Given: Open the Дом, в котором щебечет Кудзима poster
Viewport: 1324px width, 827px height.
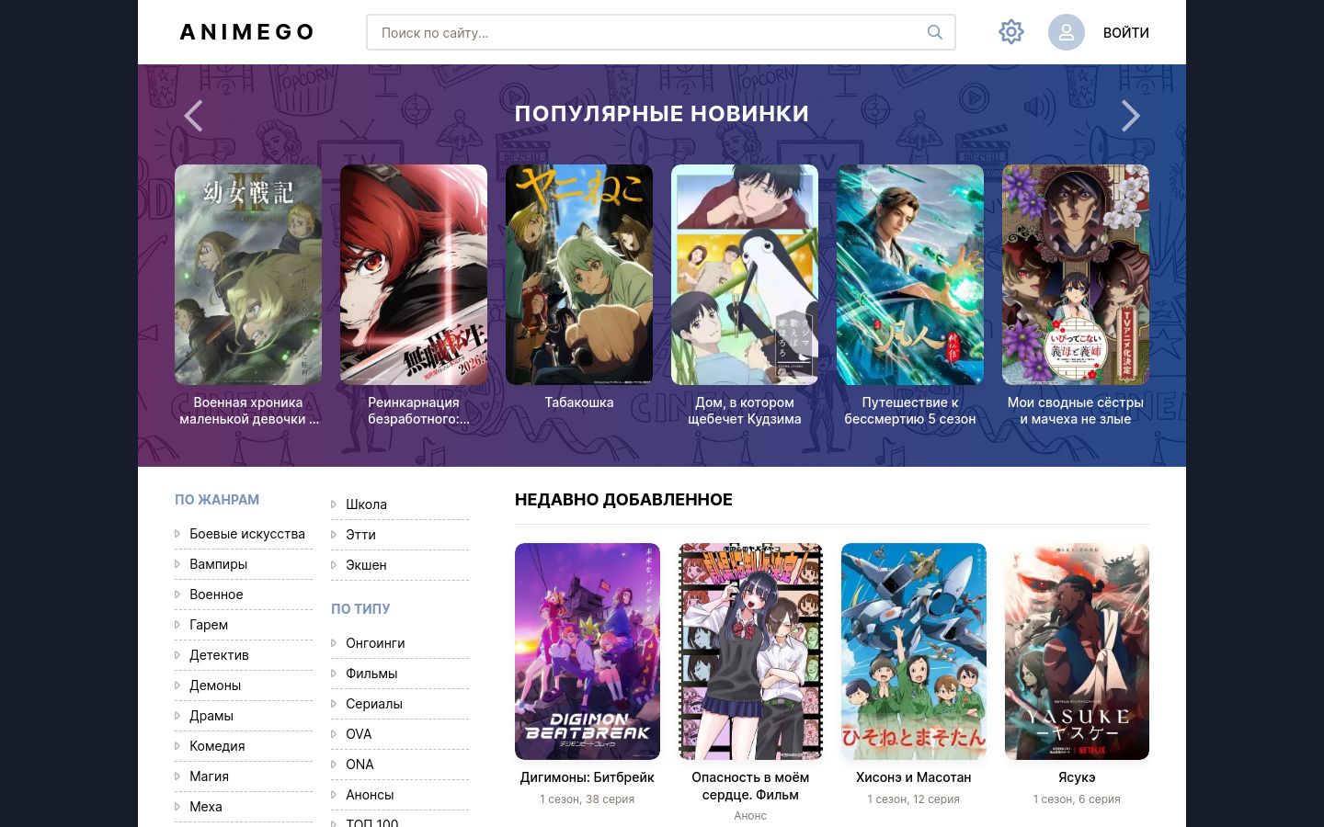Looking at the screenshot, I should click(745, 275).
